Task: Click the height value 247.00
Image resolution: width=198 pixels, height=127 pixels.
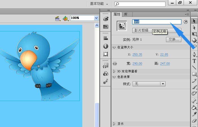Action: pyautogui.click(x=165, y=63)
